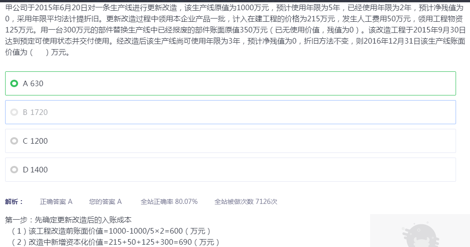
Task: Mark the radio button for D 1400
Action: (14, 170)
